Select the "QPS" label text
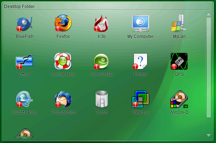 179,74
